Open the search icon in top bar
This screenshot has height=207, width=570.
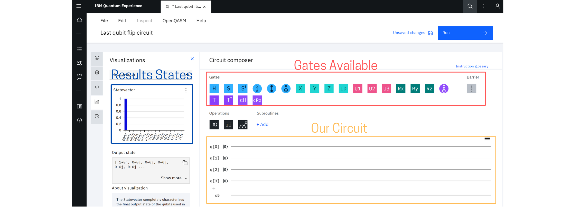(x=470, y=6)
